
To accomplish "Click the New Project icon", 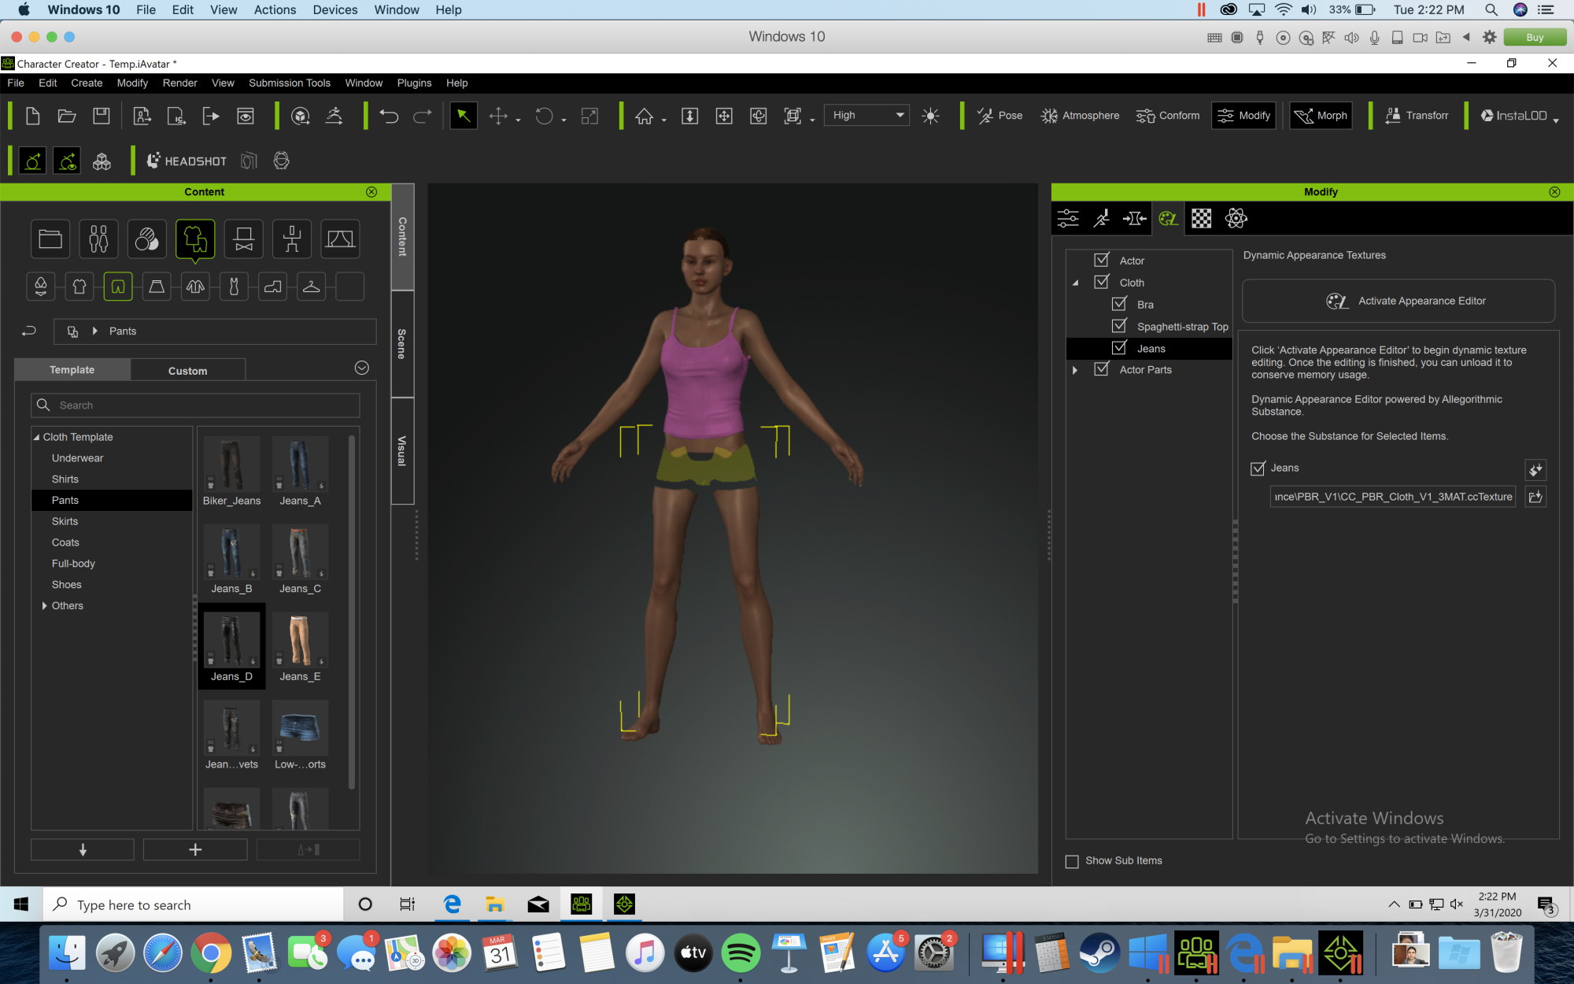I will (32, 116).
